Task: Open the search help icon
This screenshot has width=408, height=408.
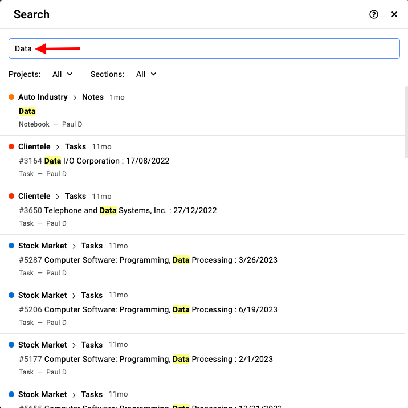Action: point(374,14)
